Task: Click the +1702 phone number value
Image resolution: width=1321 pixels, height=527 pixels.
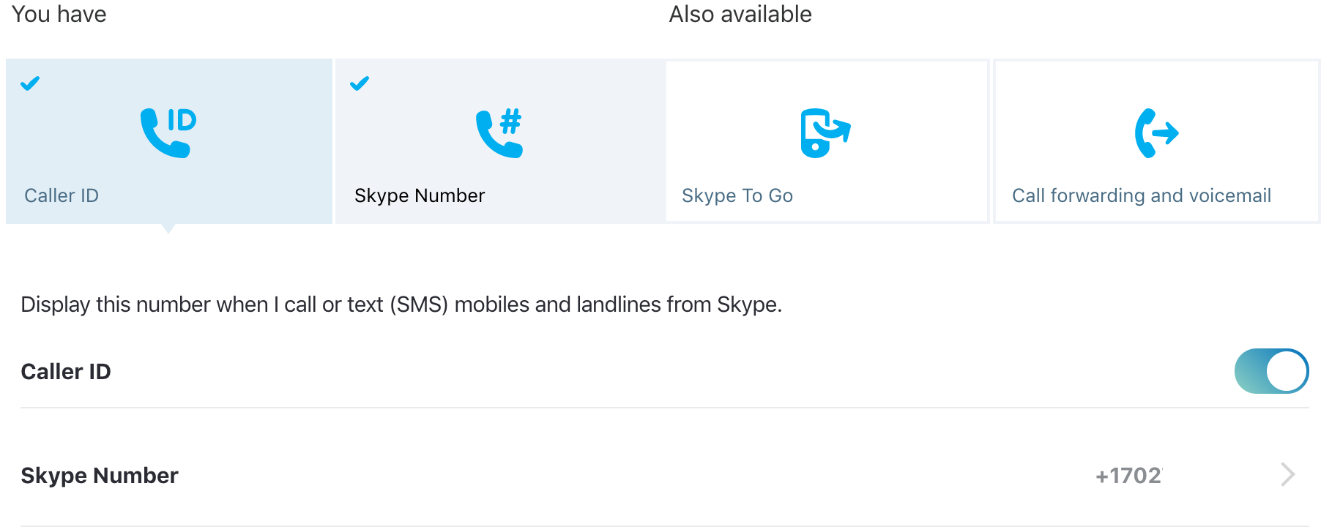Action: [x=1128, y=476]
